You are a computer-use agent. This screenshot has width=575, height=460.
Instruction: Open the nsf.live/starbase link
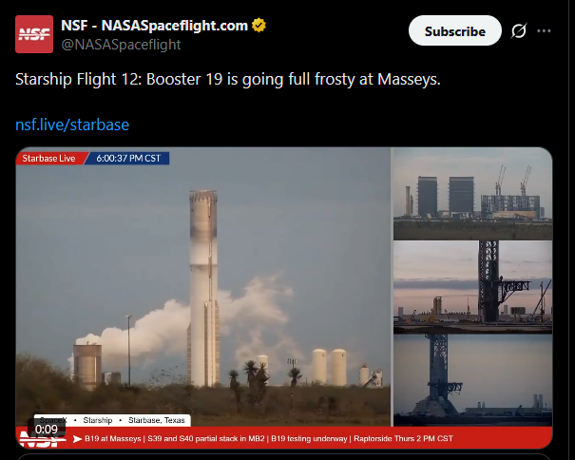72,125
